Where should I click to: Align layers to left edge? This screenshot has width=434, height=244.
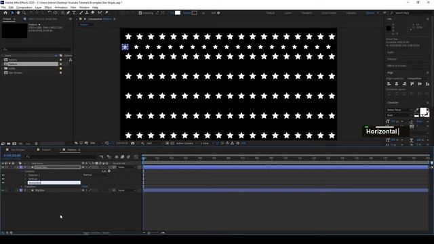[389, 84]
